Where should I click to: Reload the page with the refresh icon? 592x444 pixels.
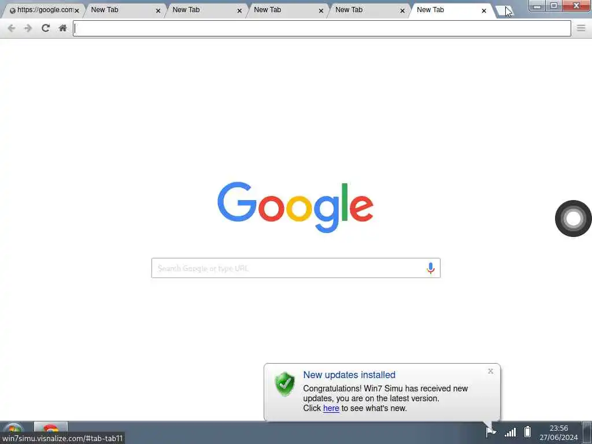(46, 28)
